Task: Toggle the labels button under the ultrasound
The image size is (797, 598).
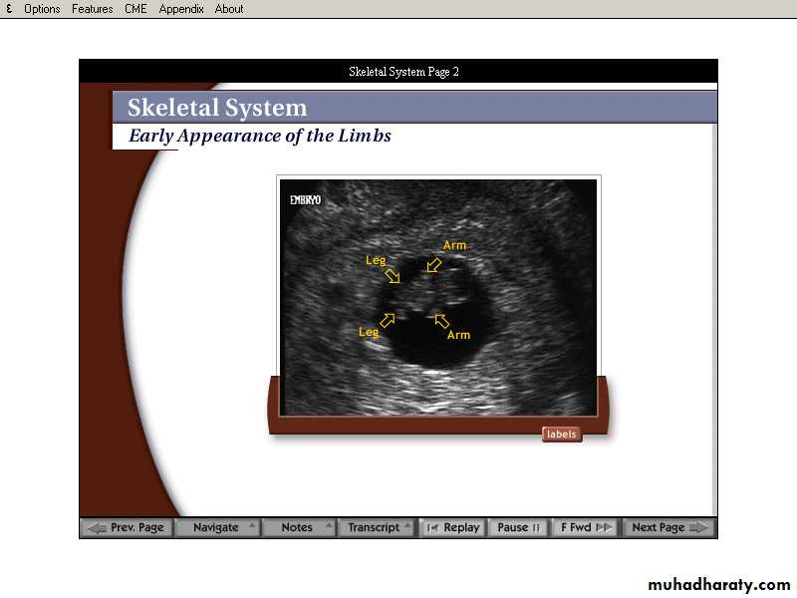Action: pos(562,434)
